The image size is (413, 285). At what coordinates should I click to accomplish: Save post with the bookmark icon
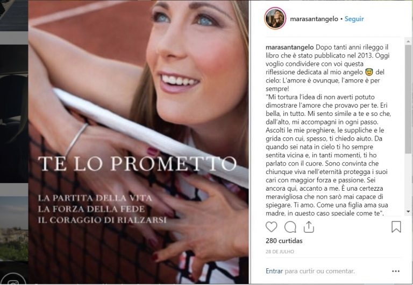click(x=396, y=227)
